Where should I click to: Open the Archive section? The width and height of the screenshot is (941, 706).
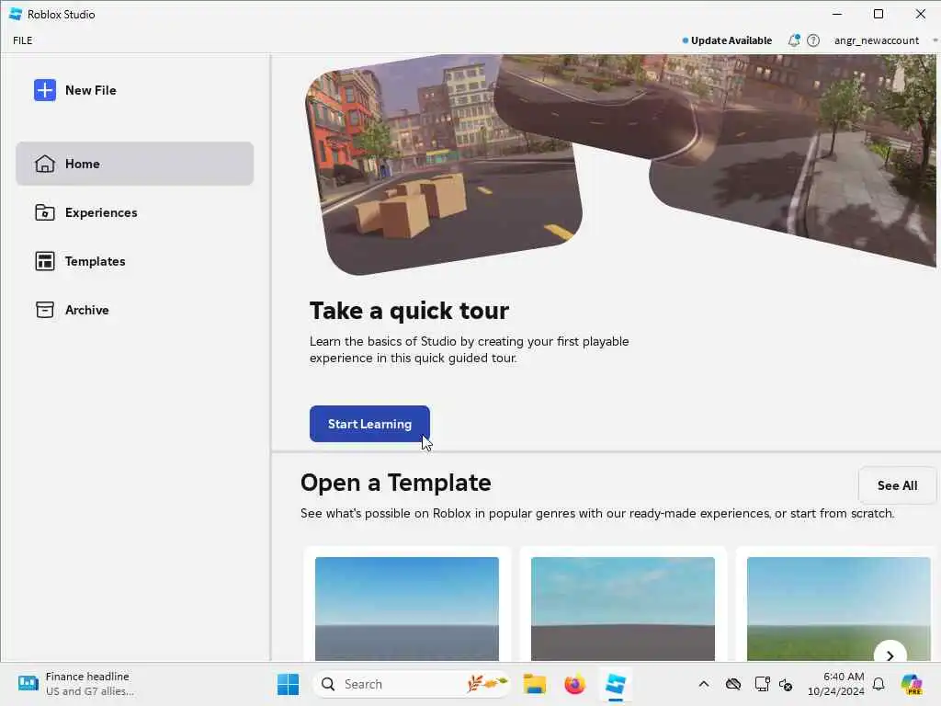(x=134, y=310)
